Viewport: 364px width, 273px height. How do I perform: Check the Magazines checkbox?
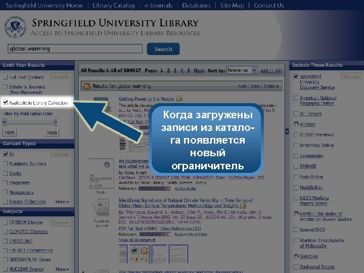(x=6, y=183)
